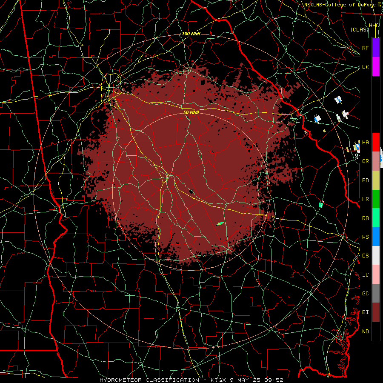
Task: Click the DS legend label
Action: click(x=366, y=256)
